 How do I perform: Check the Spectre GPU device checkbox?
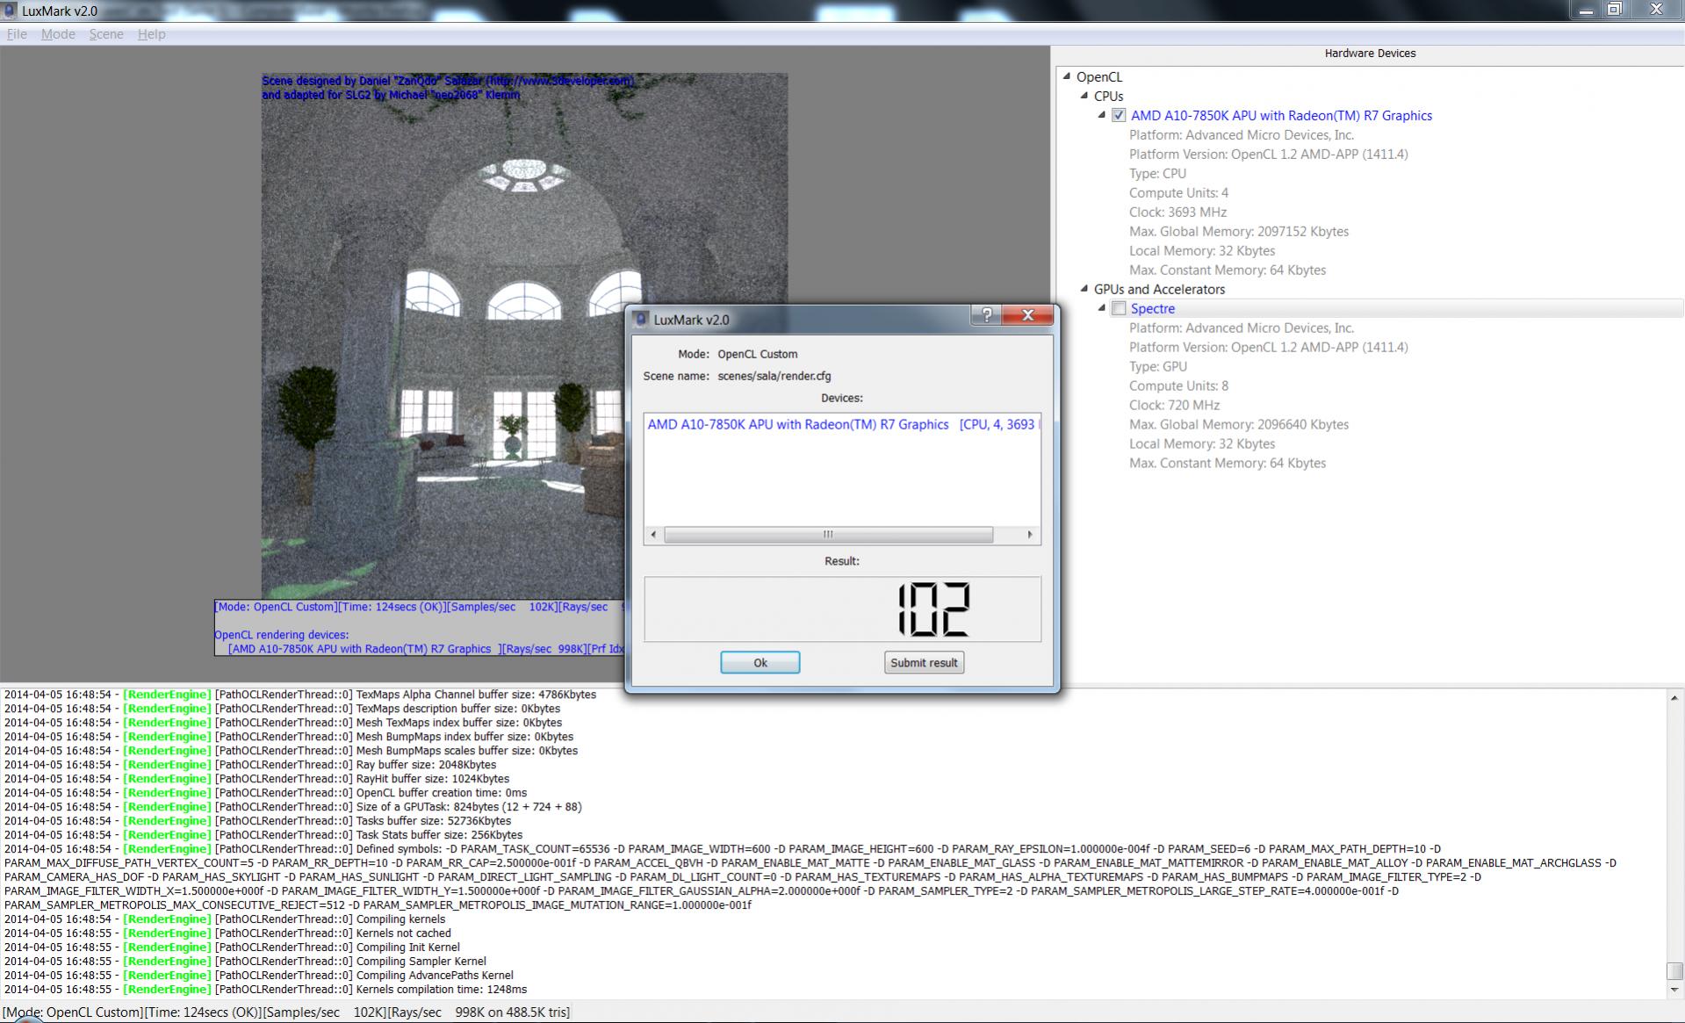(1119, 308)
